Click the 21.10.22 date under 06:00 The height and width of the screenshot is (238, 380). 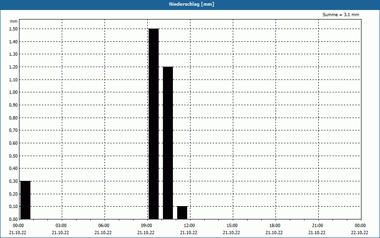pyautogui.click(x=103, y=233)
